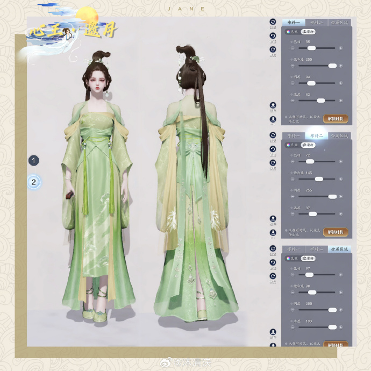Decrease 色相 67 with its minus icon
The width and height of the screenshot is (371, 371).
[292, 275]
